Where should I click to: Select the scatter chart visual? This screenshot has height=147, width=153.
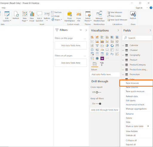pos(102,46)
